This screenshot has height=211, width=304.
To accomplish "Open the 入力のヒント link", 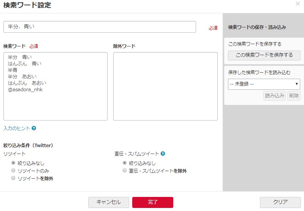I will pos(17,129).
